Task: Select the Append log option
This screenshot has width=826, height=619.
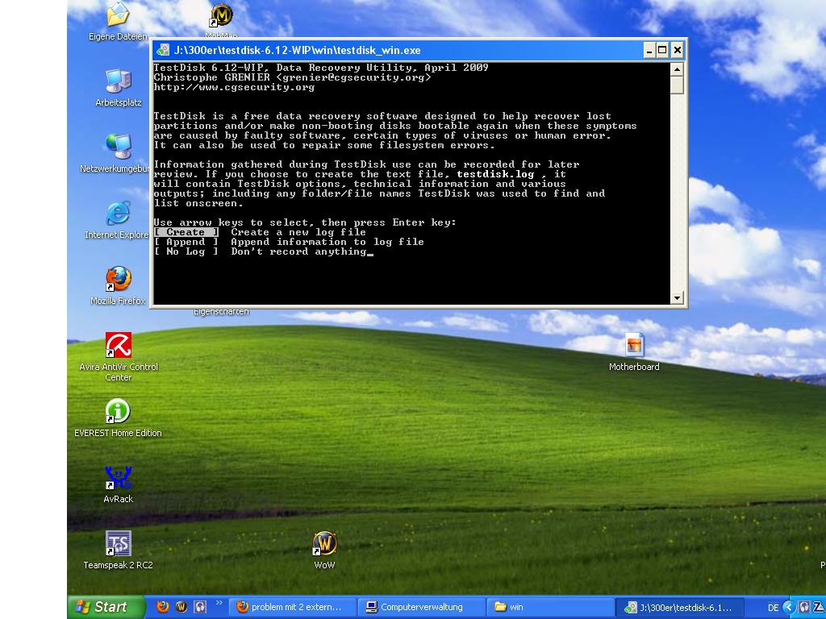Action: [x=186, y=242]
